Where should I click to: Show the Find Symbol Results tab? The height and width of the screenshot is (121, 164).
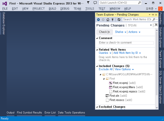[29, 112]
